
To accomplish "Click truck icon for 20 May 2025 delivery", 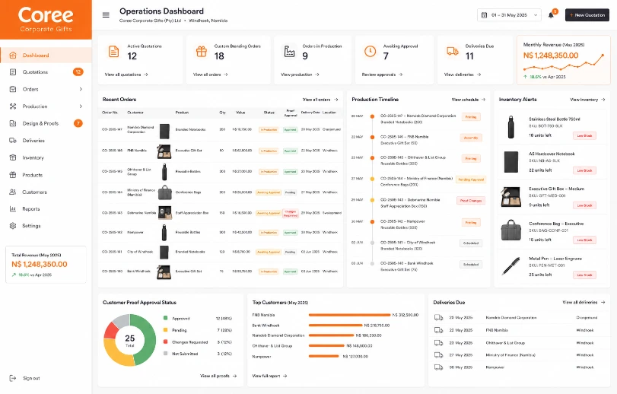I will click(438, 317).
